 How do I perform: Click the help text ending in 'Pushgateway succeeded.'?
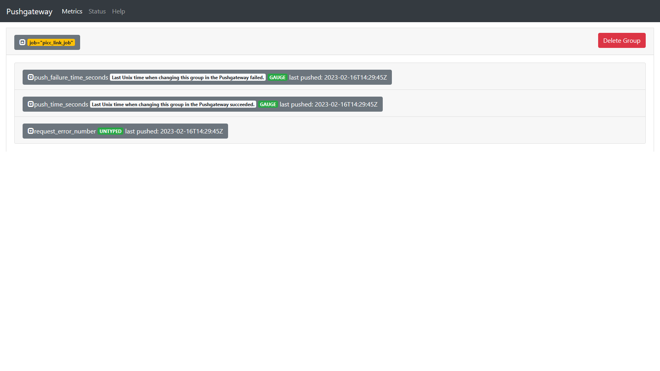coord(173,105)
